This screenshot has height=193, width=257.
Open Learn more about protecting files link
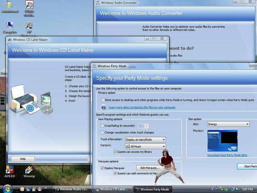(142, 107)
